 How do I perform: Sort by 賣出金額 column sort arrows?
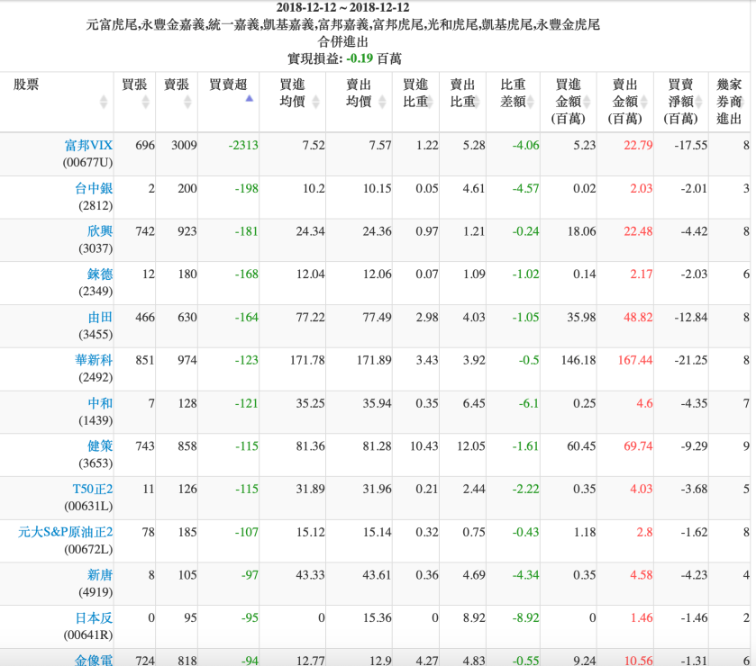(x=643, y=102)
